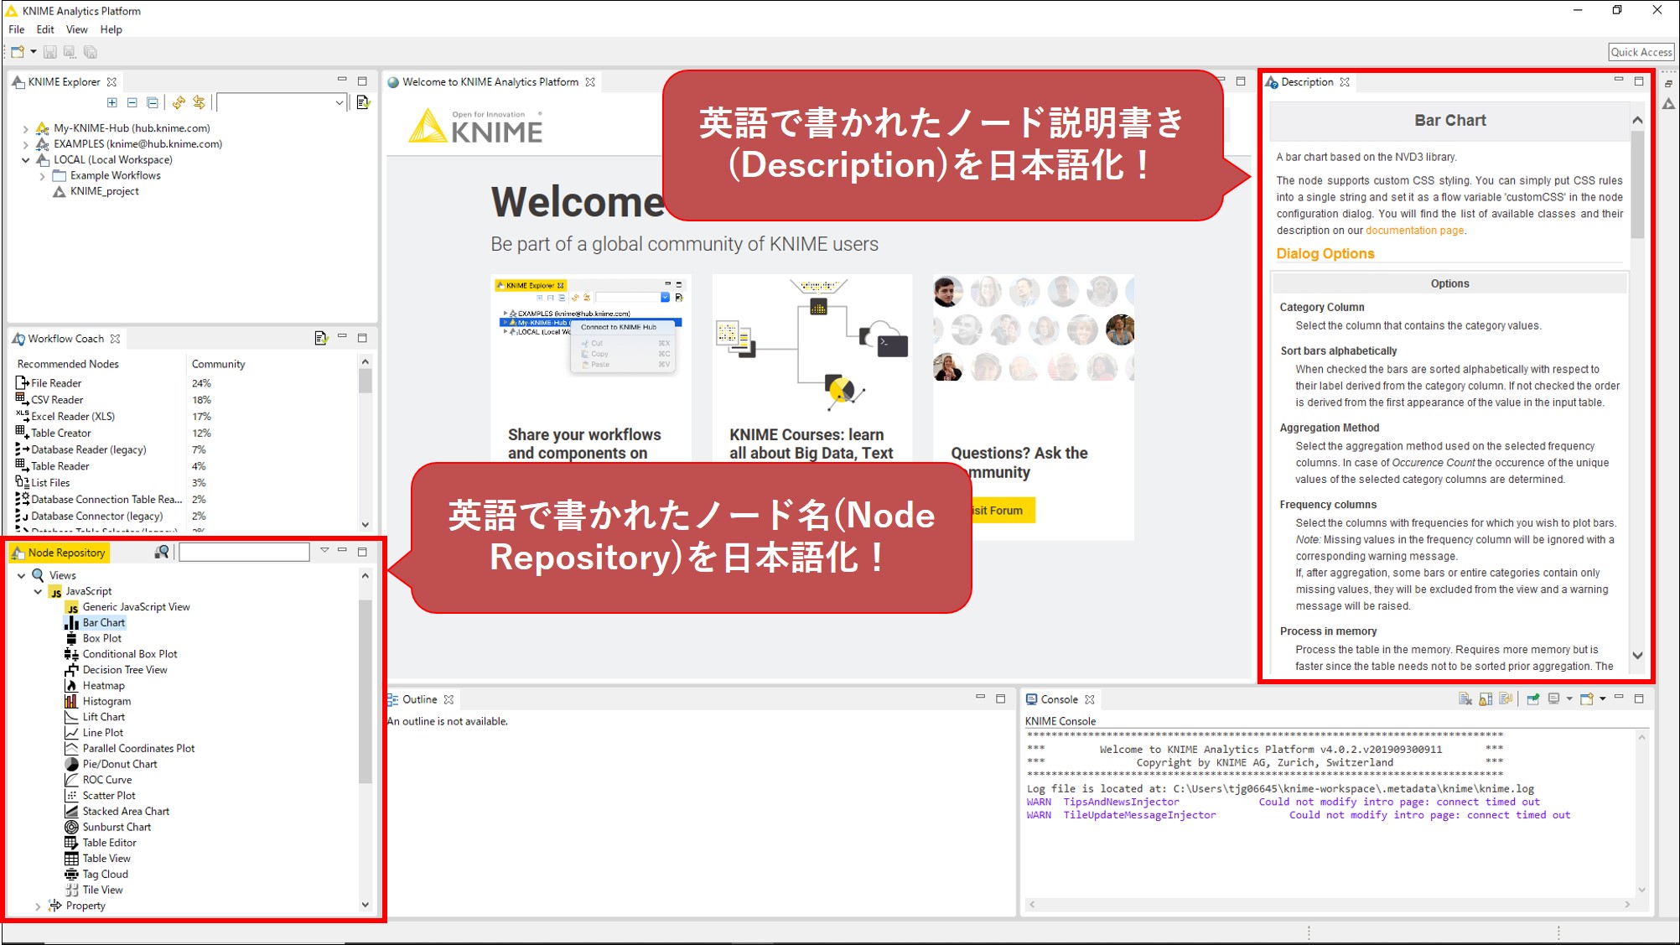Collapse the Views category in Node Repository
The height and width of the screenshot is (945, 1680).
[x=23, y=575]
